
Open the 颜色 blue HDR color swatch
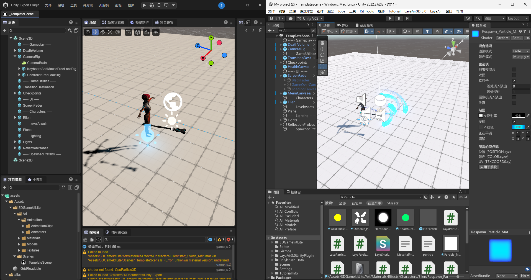click(518, 127)
